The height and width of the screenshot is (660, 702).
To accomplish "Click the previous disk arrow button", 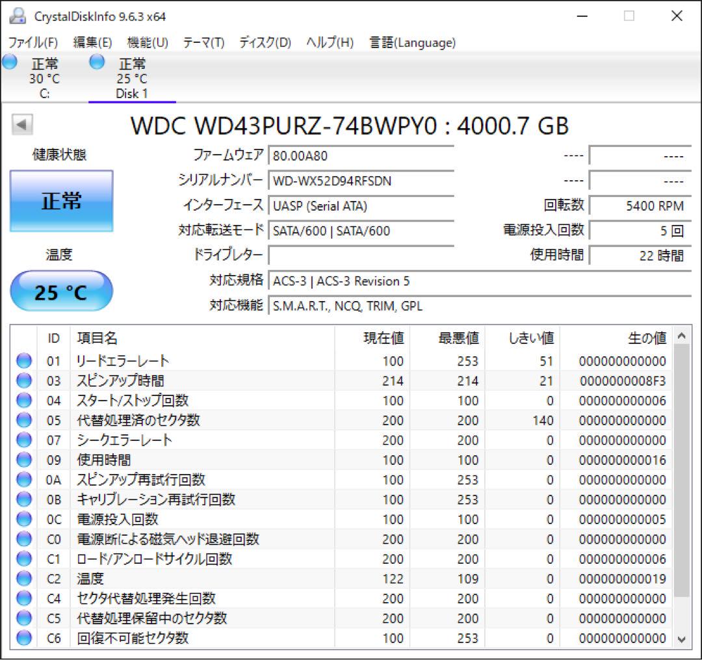I will click(x=22, y=124).
